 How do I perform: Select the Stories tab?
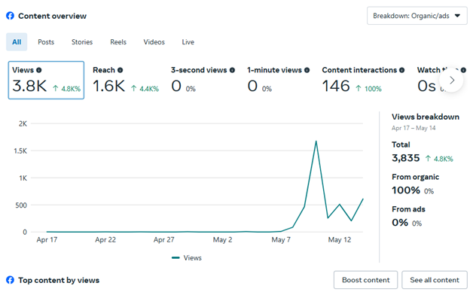click(x=82, y=42)
